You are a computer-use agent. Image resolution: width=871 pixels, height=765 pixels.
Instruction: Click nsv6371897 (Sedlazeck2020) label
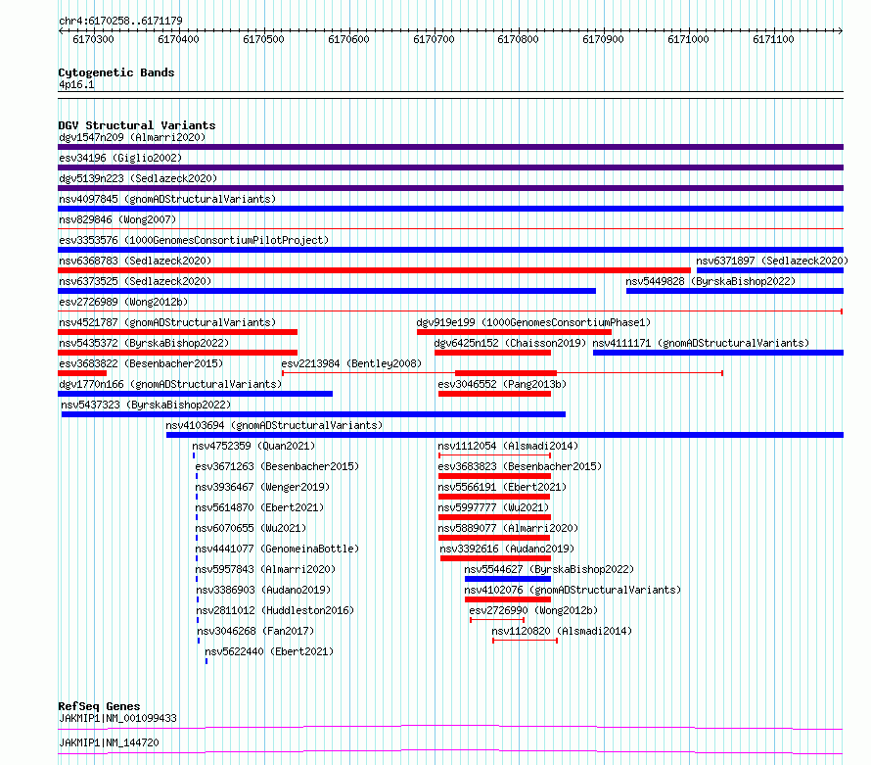[772, 261]
